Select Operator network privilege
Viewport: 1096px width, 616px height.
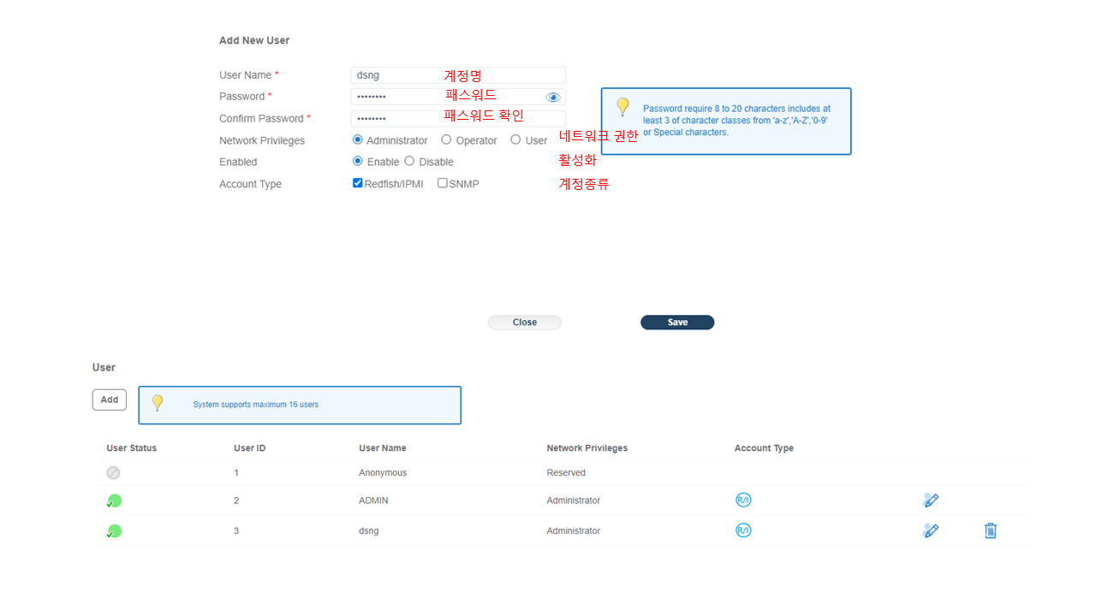click(x=446, y=139)
